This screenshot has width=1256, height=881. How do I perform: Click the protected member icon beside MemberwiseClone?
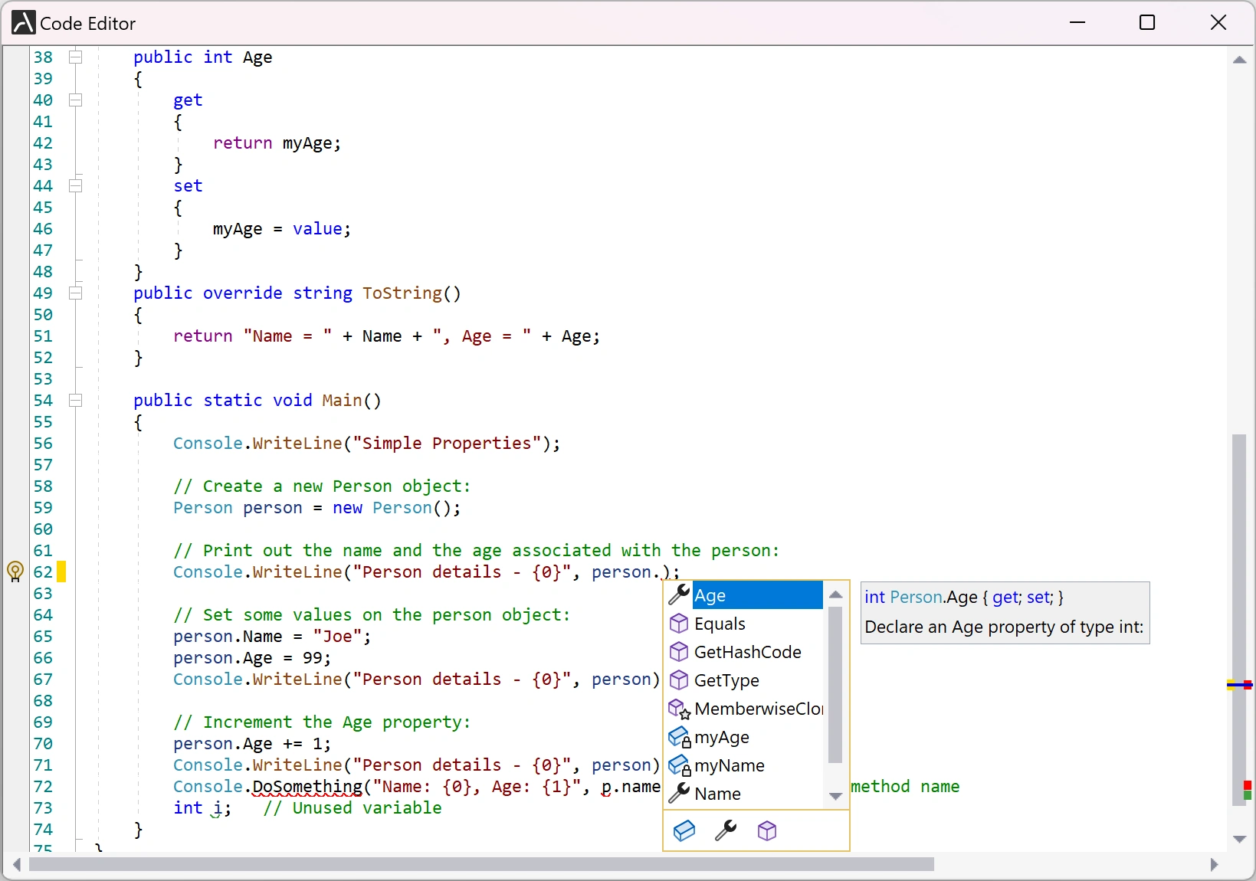point(679,708)
